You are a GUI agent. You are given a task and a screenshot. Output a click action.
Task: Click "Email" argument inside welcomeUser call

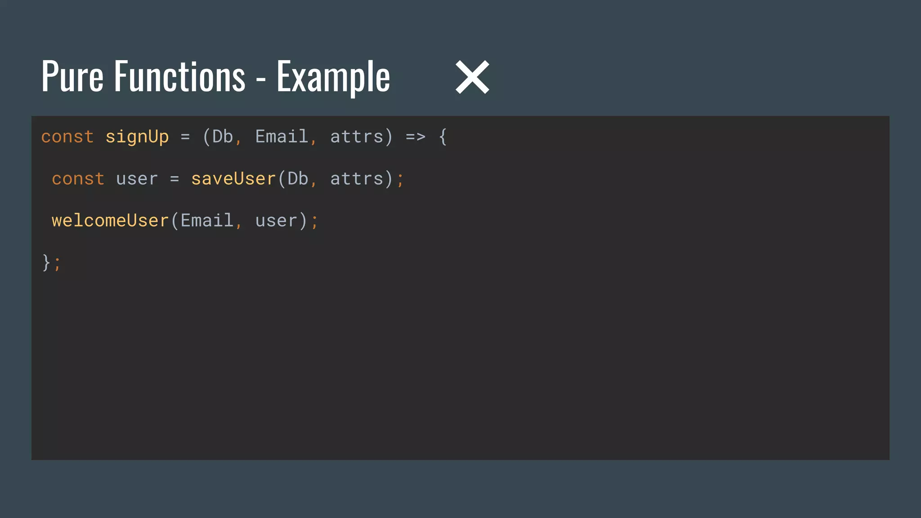point(206,221)
